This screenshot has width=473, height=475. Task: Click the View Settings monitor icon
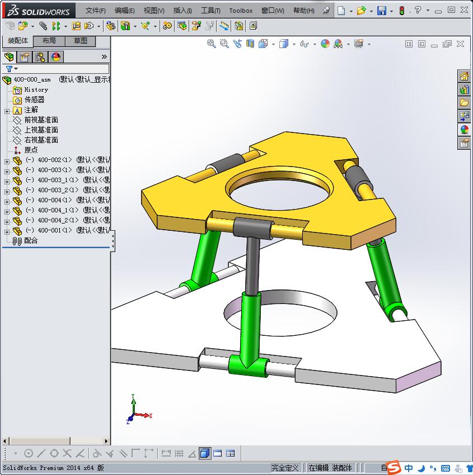[x=359, y=44]
